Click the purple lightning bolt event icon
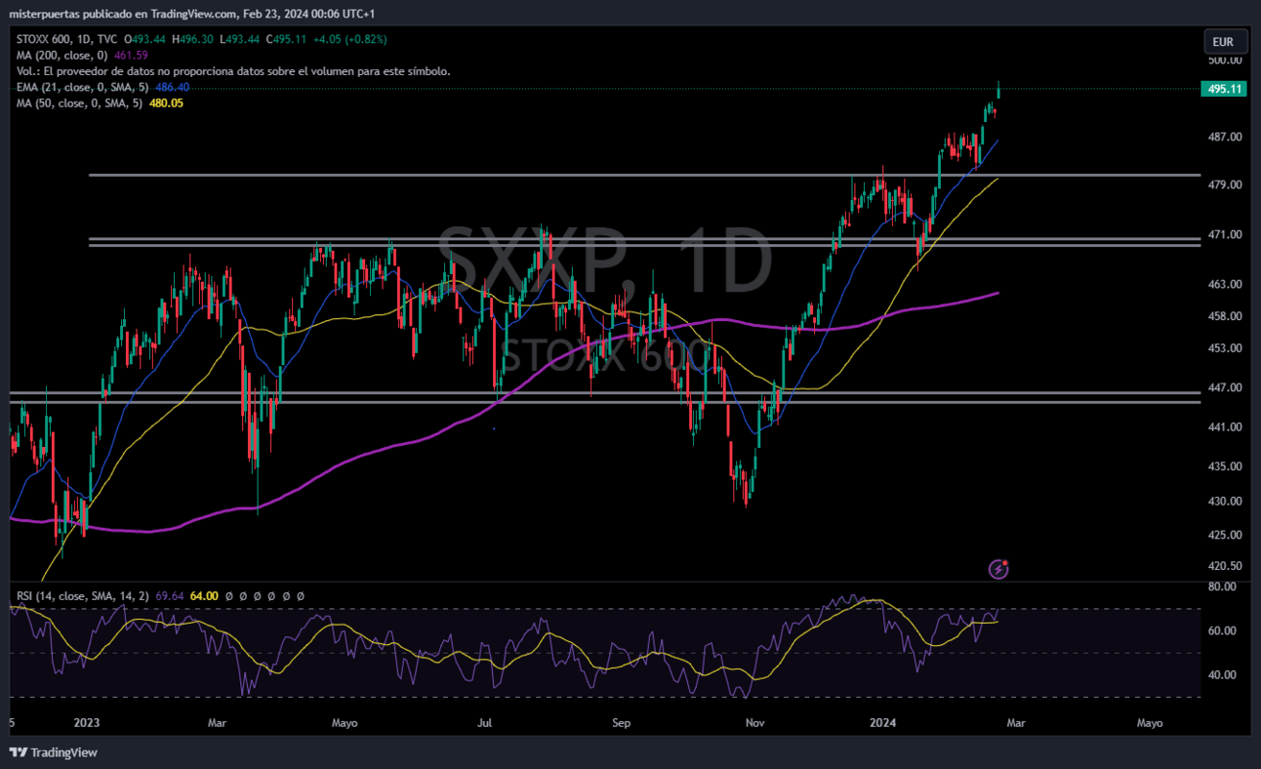Image resolution: width=1261 pixels, height=769 pixels. pos(998,569)
